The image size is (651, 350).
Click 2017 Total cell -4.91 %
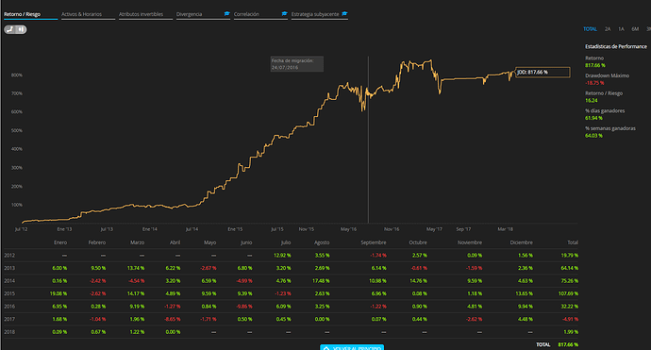coord(570,319)
